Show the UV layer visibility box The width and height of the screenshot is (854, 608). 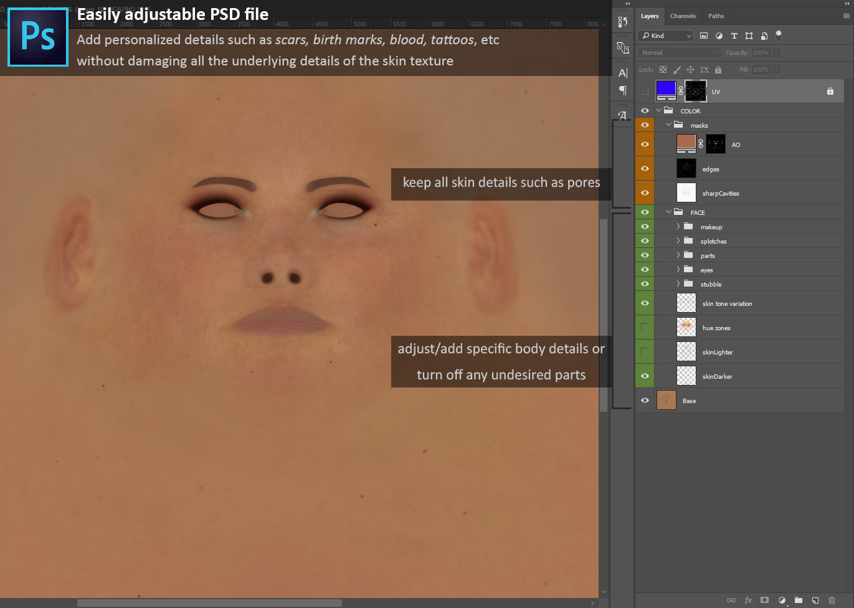[x=645, y=91]
